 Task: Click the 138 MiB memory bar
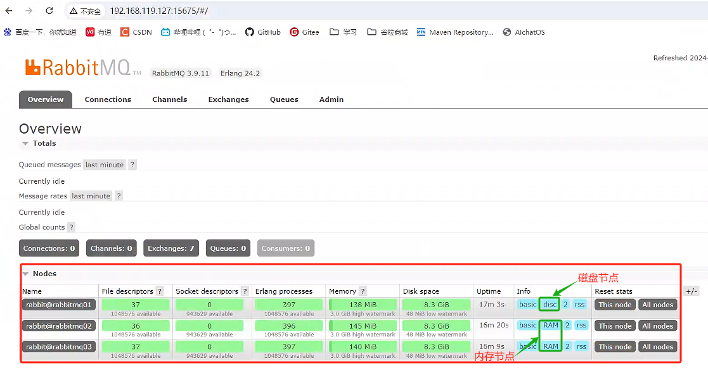tap(363, 305)
